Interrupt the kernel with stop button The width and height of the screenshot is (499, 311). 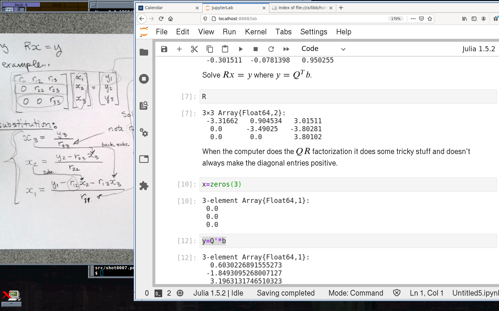(x=255, y=49)
